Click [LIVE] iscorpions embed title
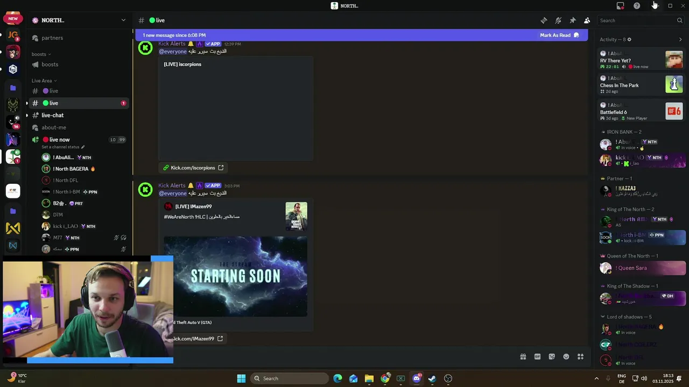Viewport: 689px width, 387px height. (x=182, y=64)
